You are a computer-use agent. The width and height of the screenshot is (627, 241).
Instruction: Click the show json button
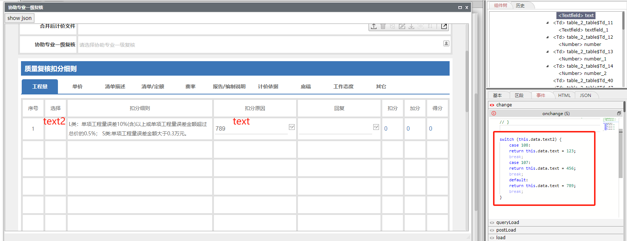point(20,18)
